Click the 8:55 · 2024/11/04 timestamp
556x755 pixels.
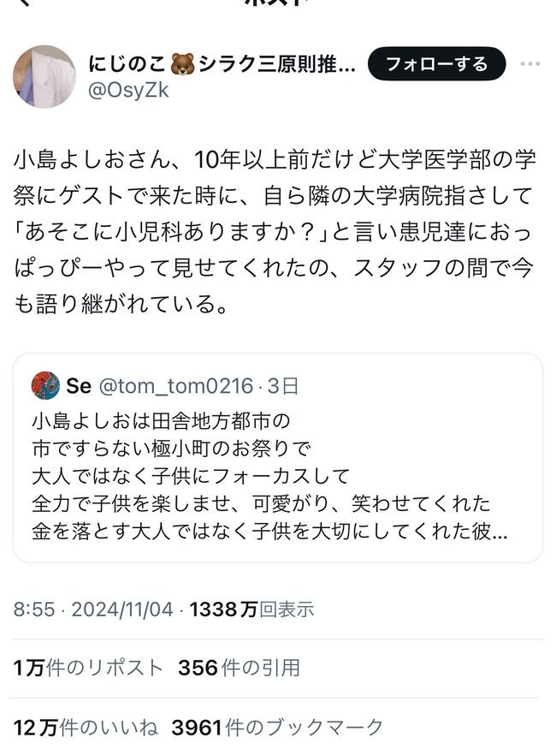[x=93, y=609]
